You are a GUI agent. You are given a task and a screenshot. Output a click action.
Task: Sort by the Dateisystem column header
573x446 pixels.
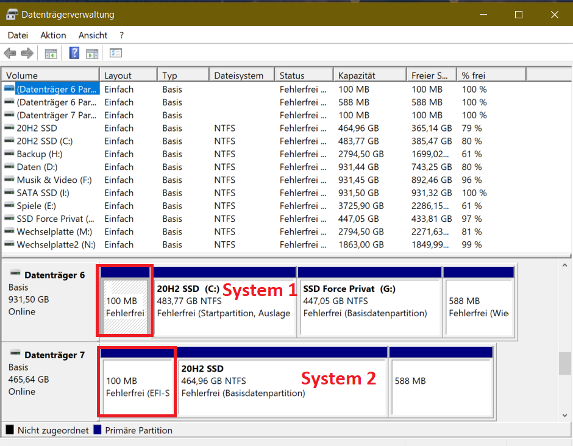tap(242, 76)
